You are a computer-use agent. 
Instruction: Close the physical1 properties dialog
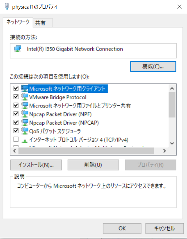[x=179, y=7]
